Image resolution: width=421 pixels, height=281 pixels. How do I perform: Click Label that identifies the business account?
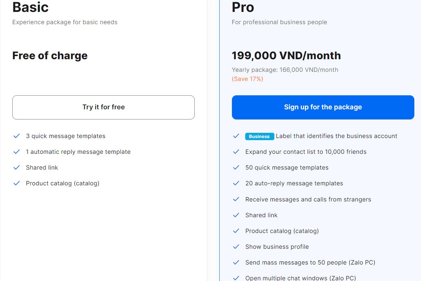tap(336, 136)
